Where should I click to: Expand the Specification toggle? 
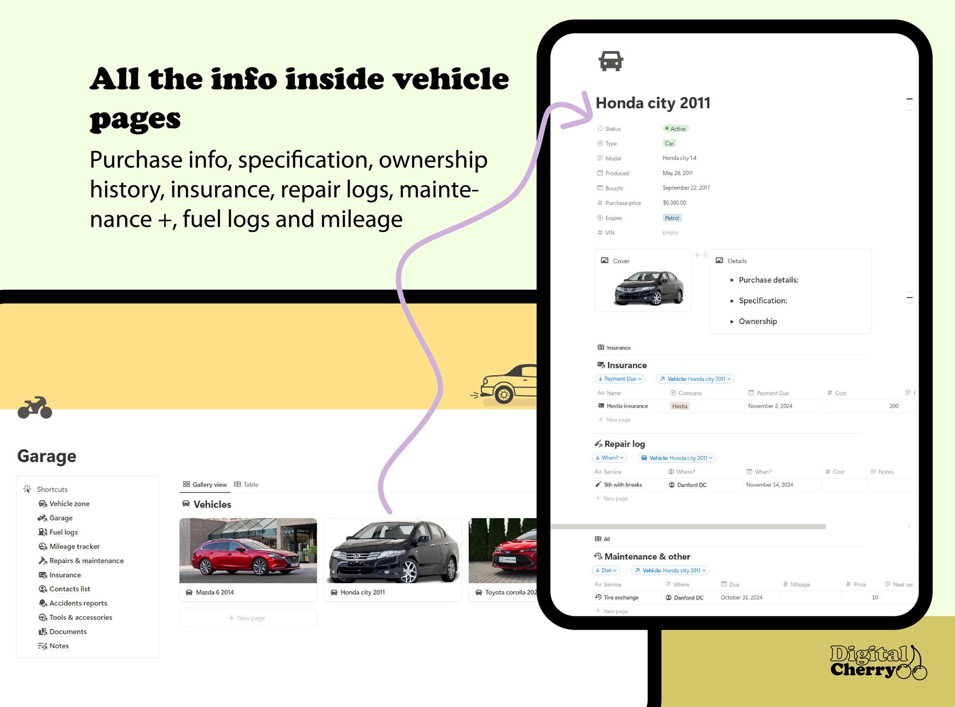coord(732,301)
